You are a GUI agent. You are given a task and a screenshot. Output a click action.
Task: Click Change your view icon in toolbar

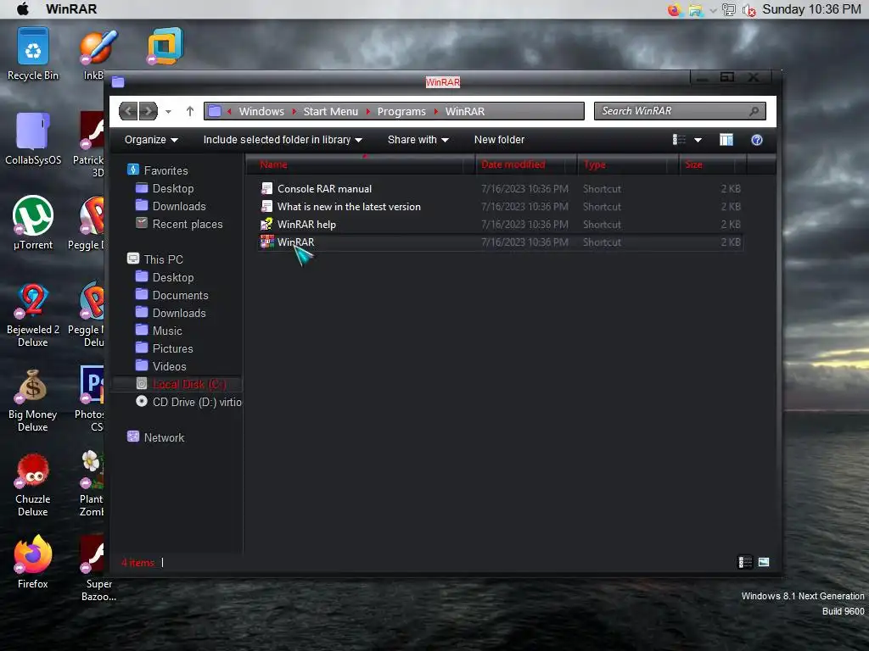point(679,140)
